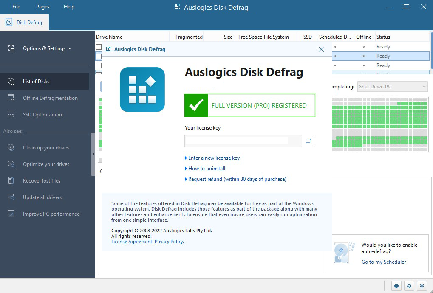Sort by SSD column header
Screen dimensions: 433x293
tap(307, 37)
